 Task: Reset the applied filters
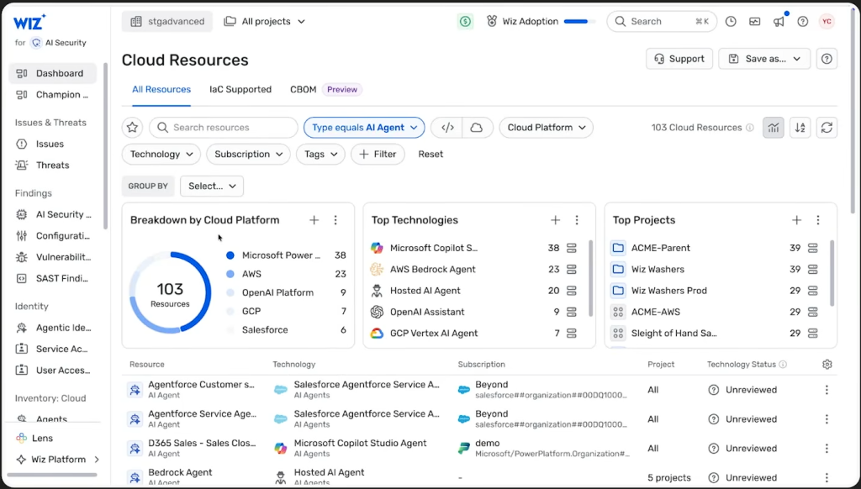pos(430,155)
